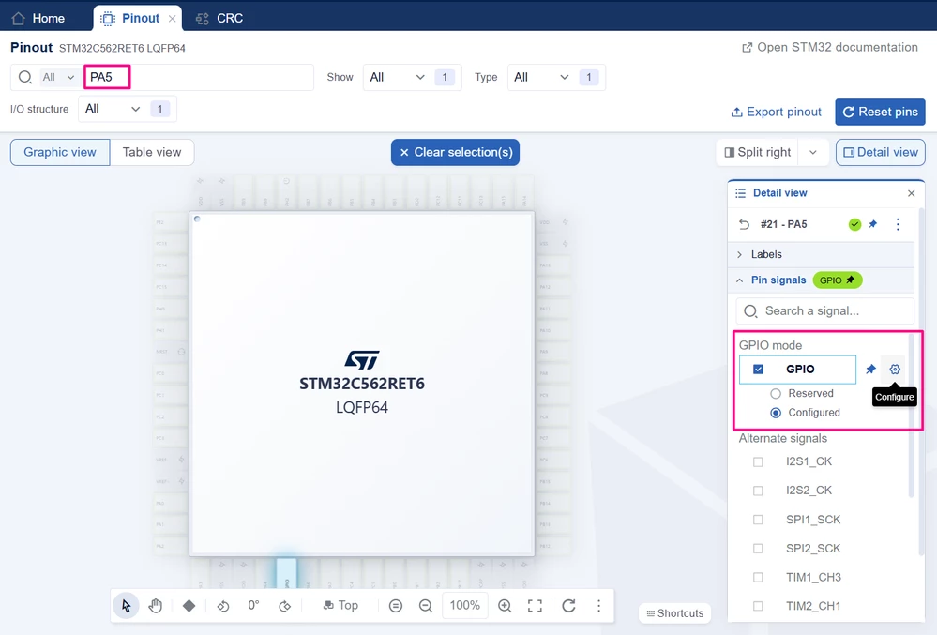Go to the Home tab

[38, 18]
